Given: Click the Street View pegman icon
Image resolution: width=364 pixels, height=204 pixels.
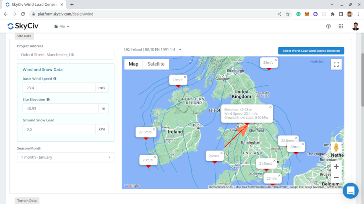Looking at the screenshot, I should tap(336, 148).
